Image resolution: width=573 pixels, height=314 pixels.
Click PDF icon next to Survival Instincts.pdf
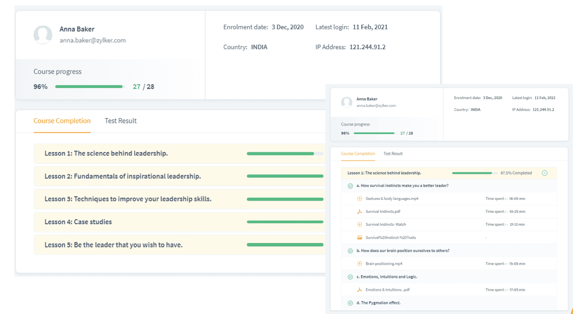click(x=360, y=211)
